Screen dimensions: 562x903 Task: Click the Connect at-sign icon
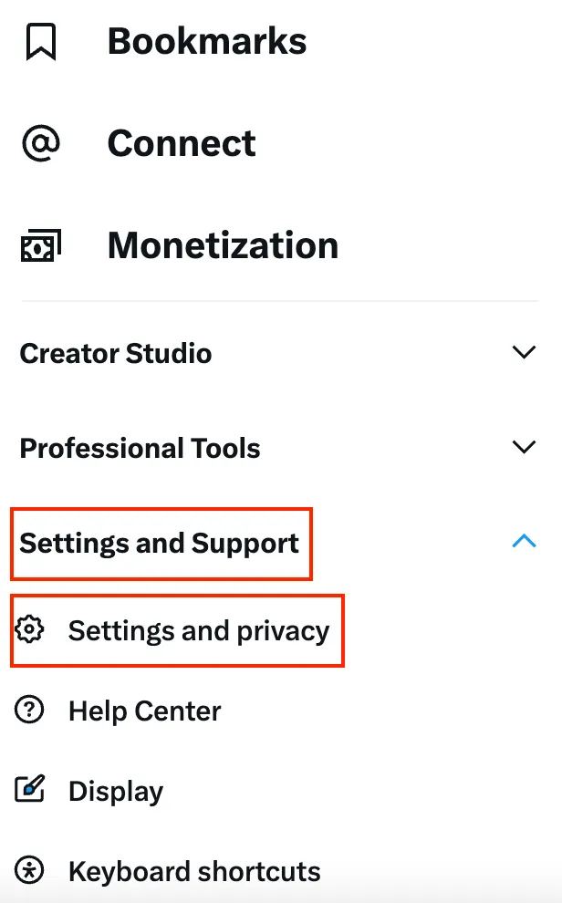(41, 144)
